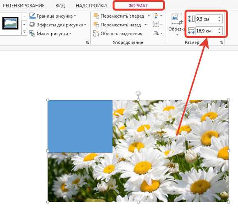Increase picture height with up stepper arrow
Viewport: 238px width, 208px height.
(220, 17)
